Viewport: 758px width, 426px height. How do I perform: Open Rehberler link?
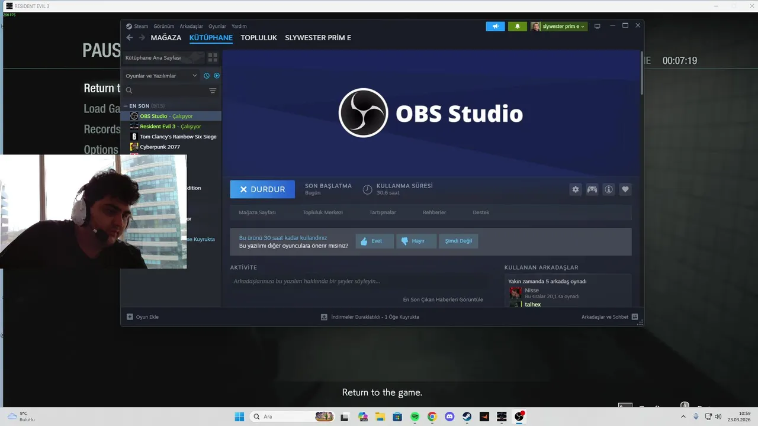(434, 212)
